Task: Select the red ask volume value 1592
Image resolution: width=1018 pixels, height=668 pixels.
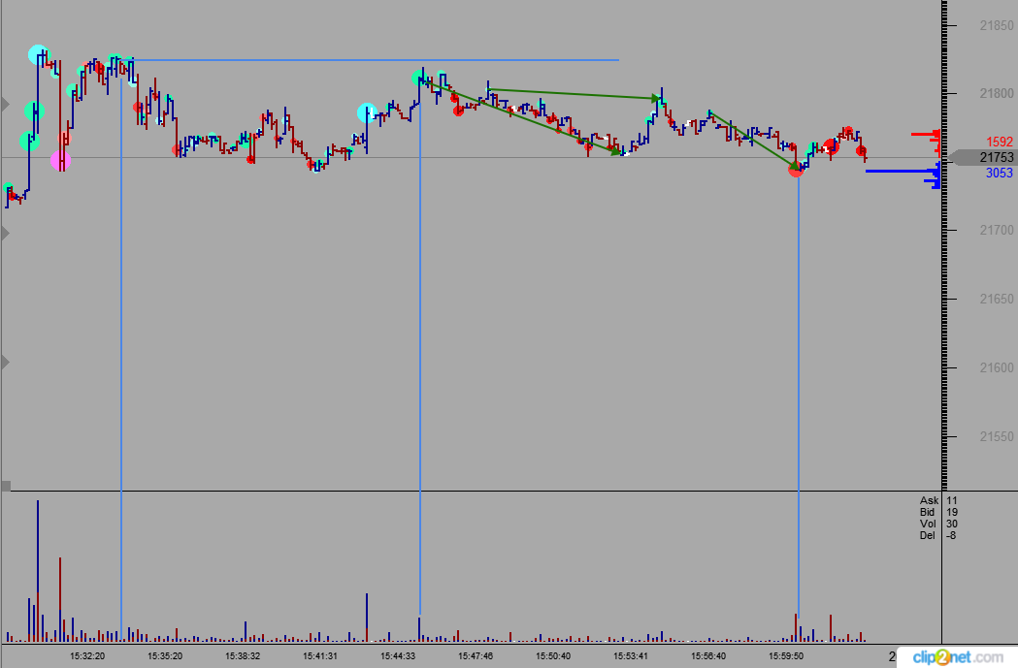Action: click(1000, 142)
